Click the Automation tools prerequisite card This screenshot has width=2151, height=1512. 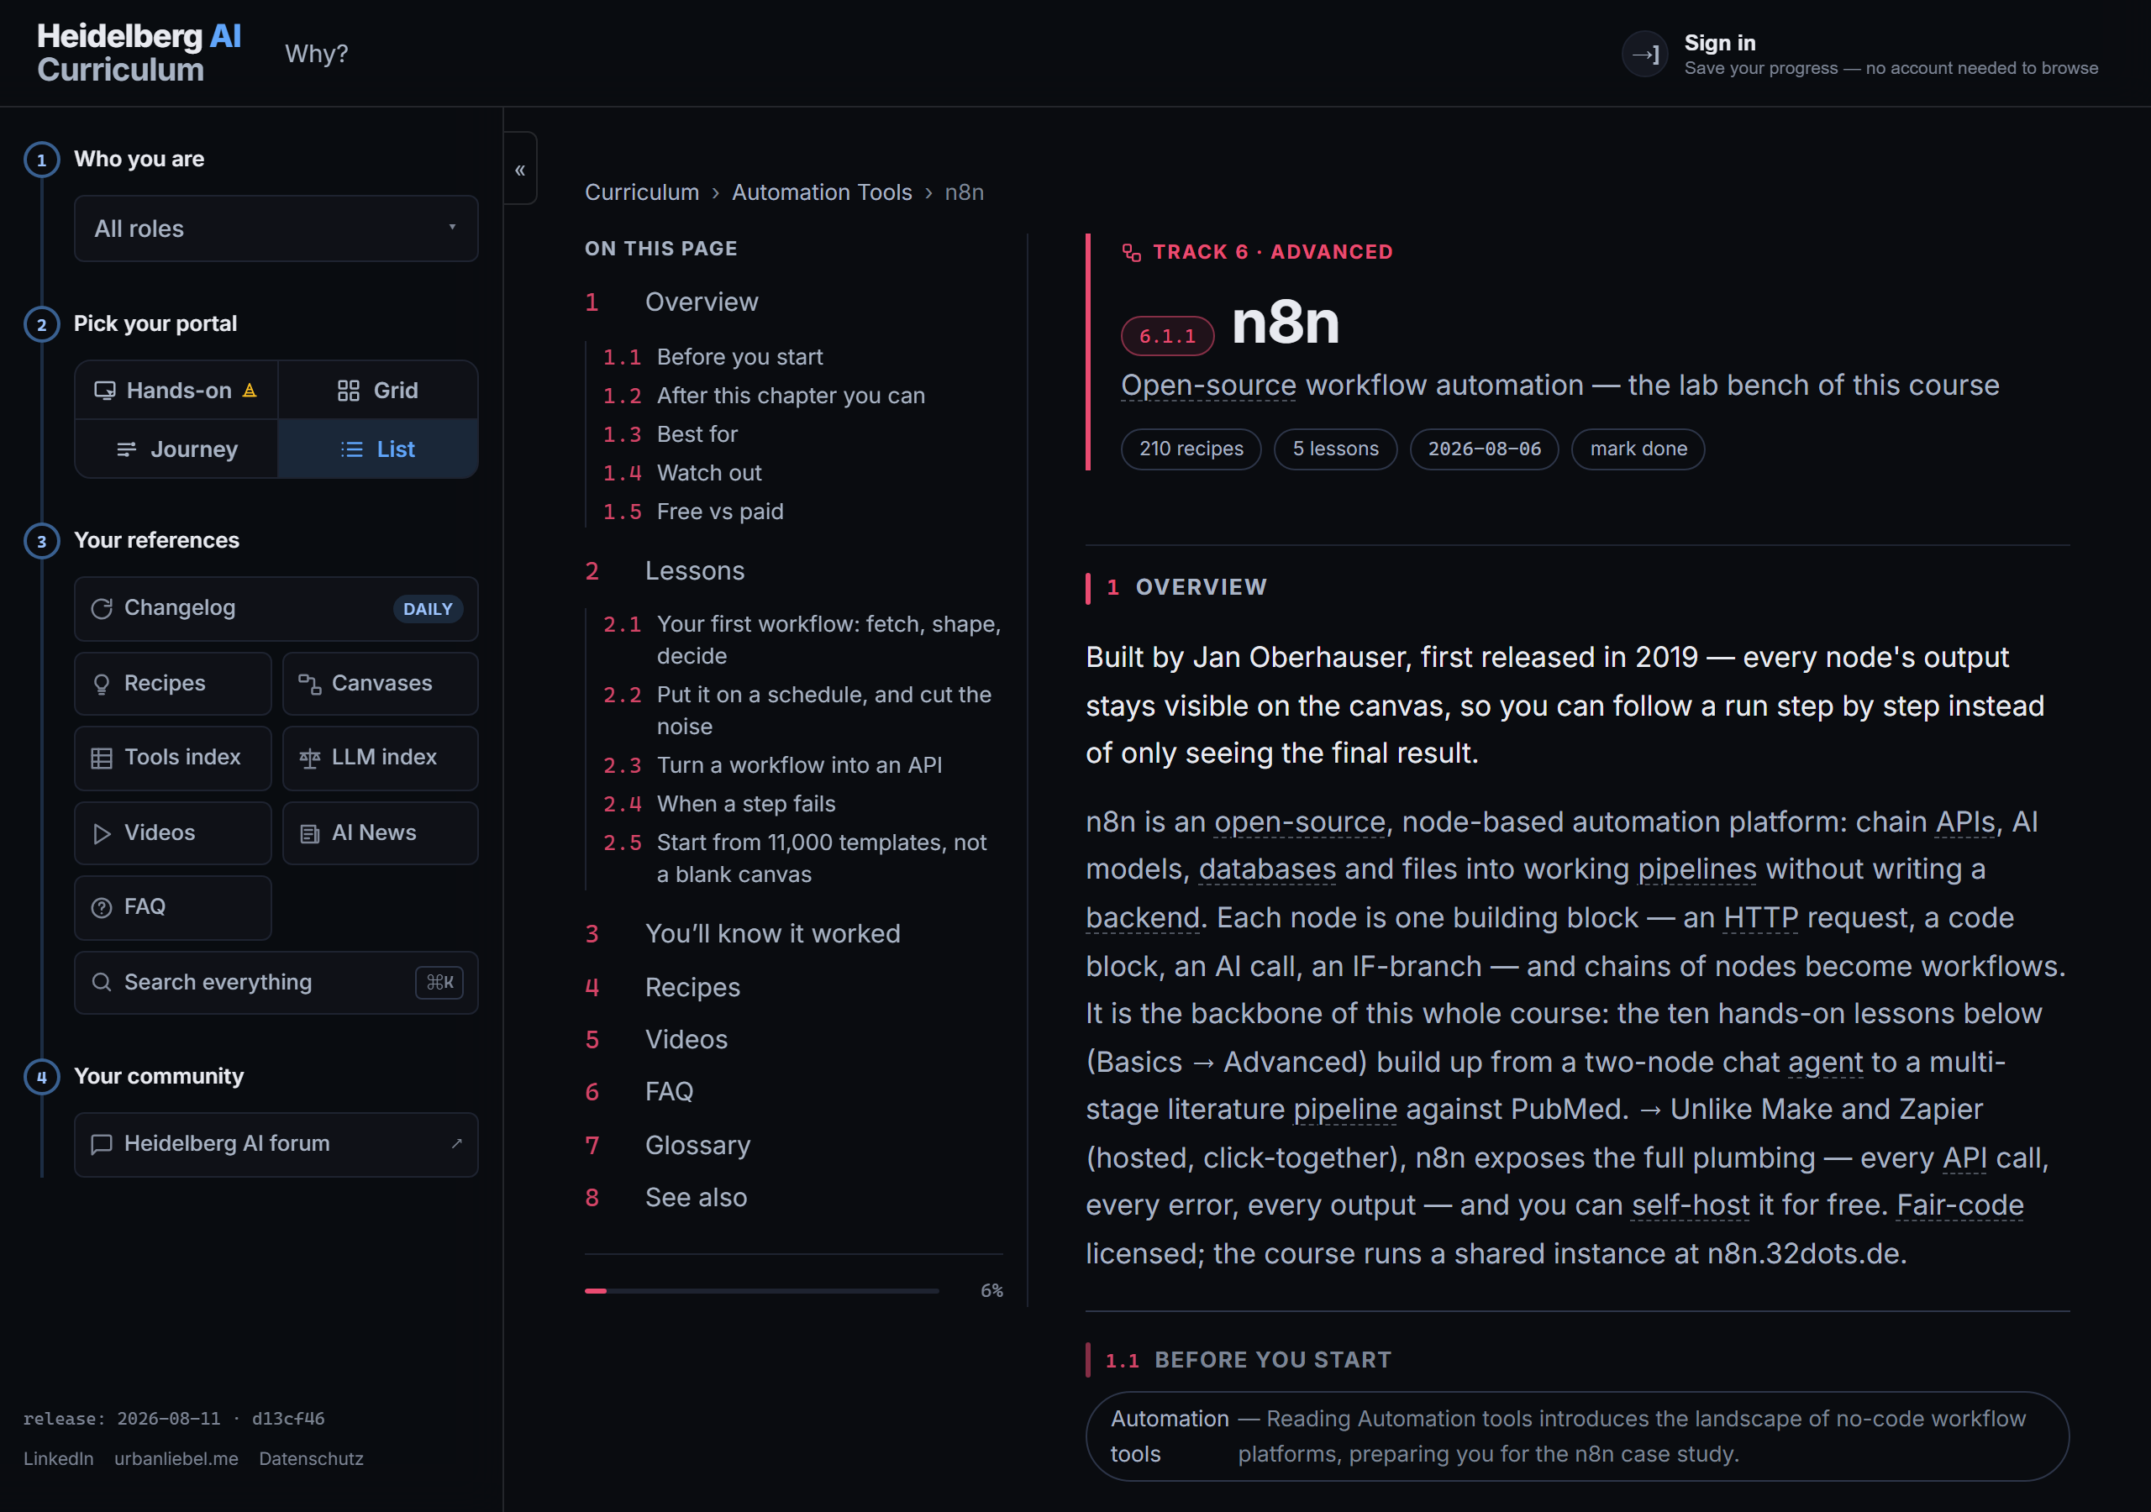tap(1577, 1436)
